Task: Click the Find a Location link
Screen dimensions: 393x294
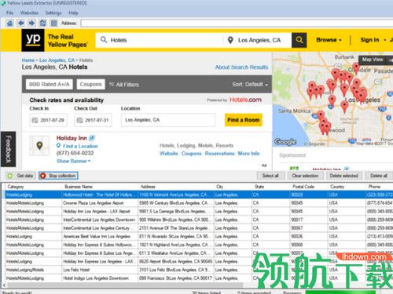Action: click(x=80, y=146)
